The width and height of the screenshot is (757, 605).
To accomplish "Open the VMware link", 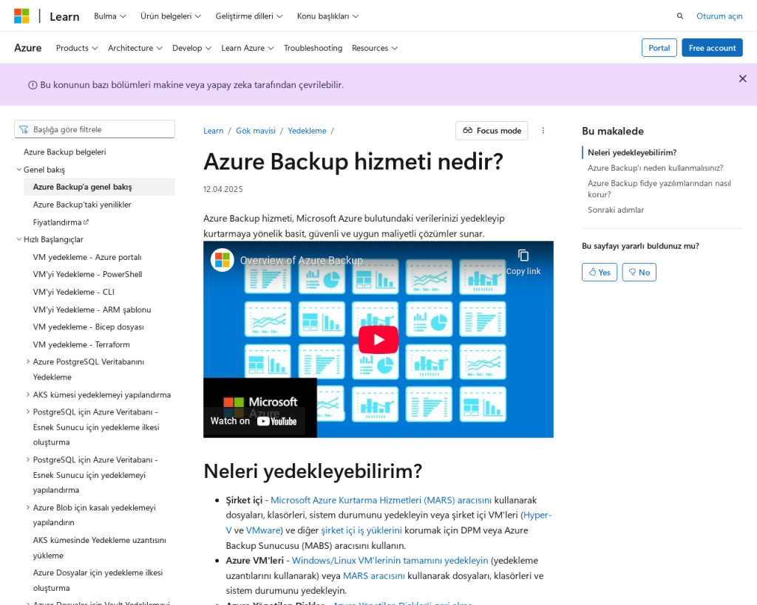I will (263, 530).
